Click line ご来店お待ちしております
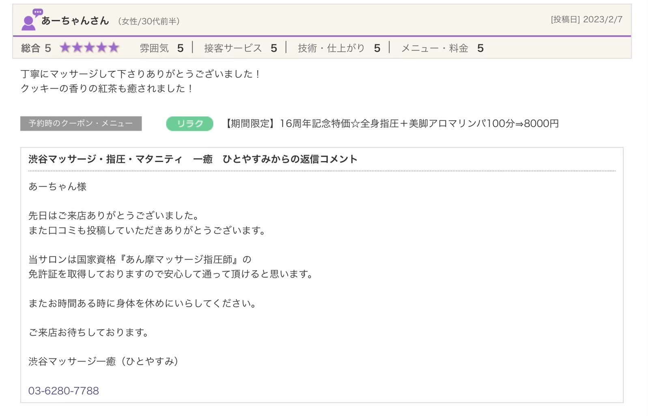The width and height of the screenshot is (648, 416). coord(89,332)
